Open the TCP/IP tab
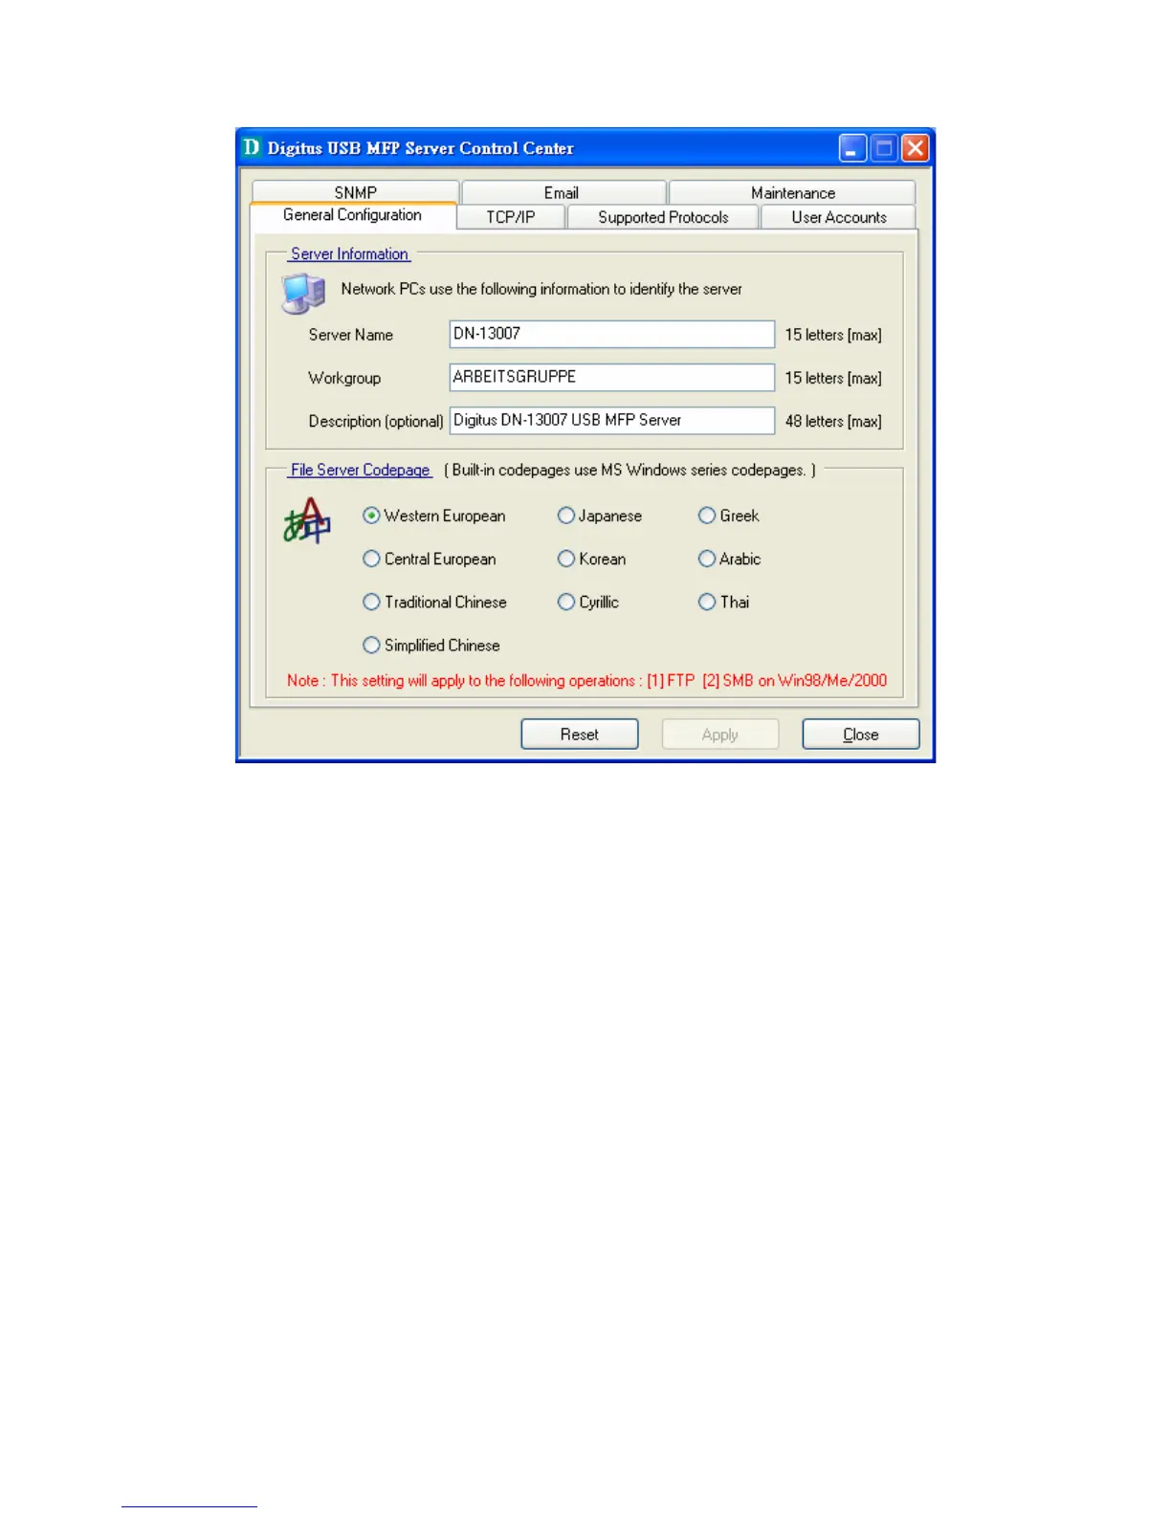This screenshot has width=1171, height=1515. coord(511,217)
